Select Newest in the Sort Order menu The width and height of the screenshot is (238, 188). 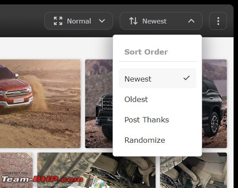tap(157, 78)
